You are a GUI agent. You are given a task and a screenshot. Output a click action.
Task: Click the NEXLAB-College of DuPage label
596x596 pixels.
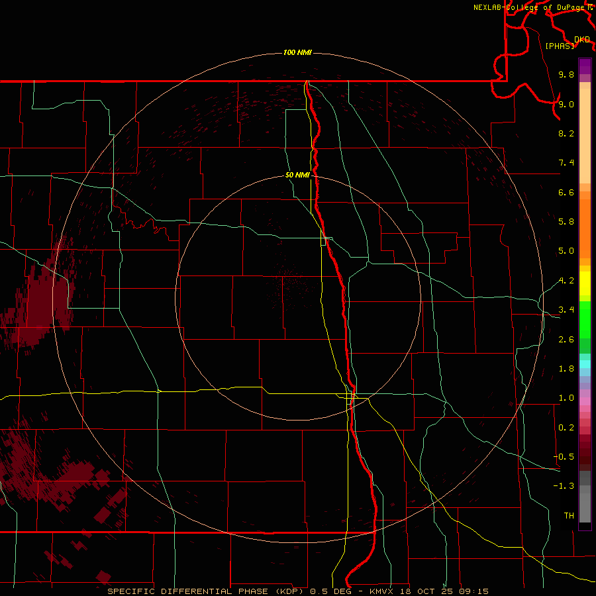tap(528, 7)
